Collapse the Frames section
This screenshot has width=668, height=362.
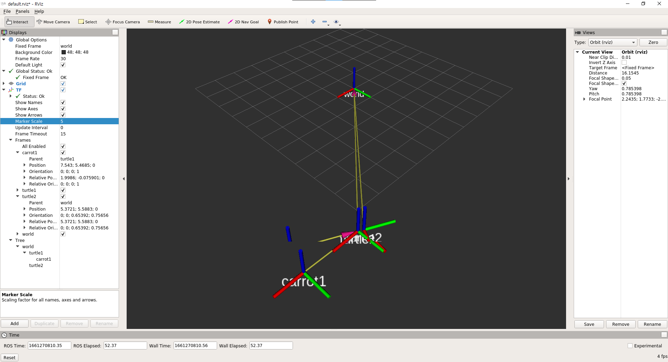11,140
